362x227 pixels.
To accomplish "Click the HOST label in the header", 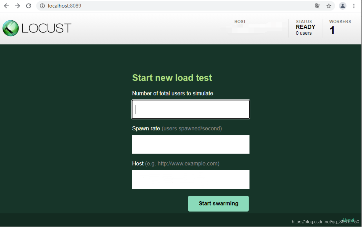I will click(240, 21).
